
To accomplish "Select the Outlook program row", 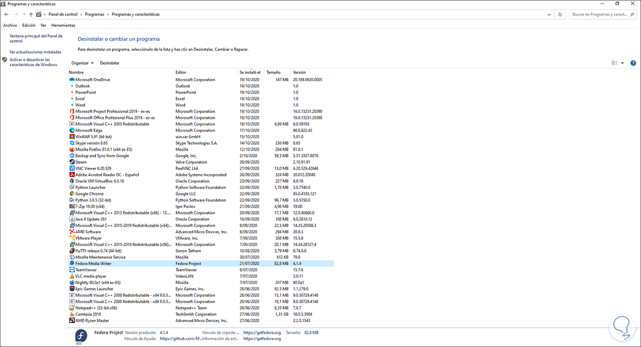I will pos(201,86).
